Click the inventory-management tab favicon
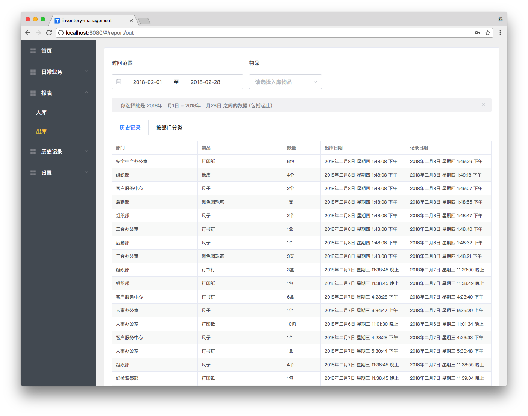 57,21
